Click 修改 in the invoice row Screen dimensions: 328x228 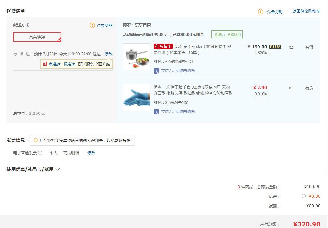click(x=91, y=153)
